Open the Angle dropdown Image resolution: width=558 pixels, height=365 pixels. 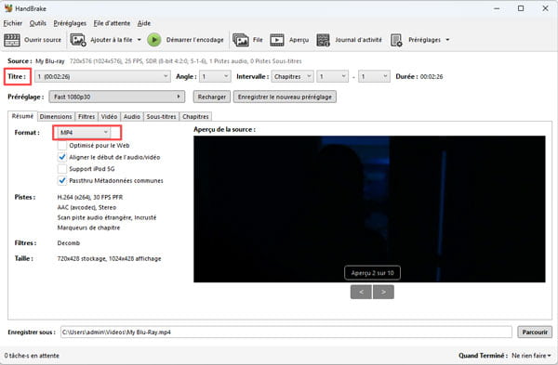[x=215, y=76]
